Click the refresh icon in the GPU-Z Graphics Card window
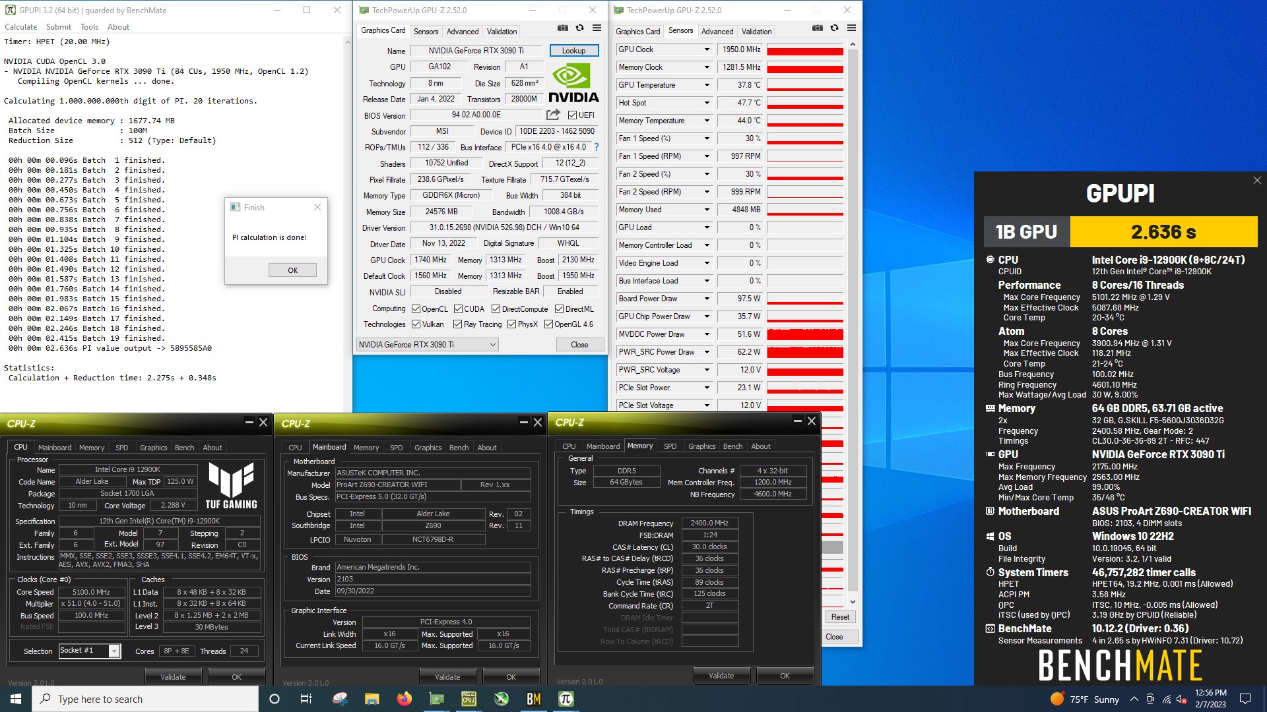The width and height of the screenshot is (1267, 712). 579,28
